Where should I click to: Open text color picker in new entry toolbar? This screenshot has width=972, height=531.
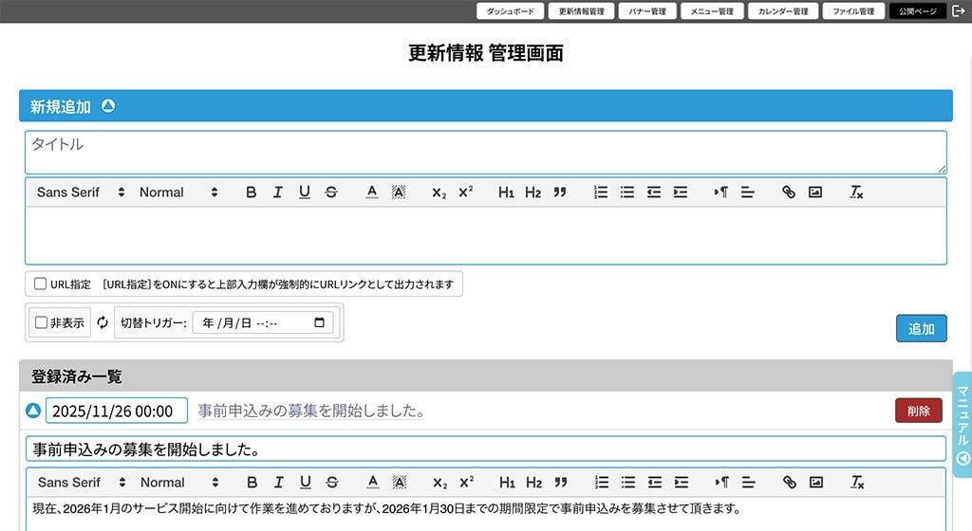pos(372,192)
